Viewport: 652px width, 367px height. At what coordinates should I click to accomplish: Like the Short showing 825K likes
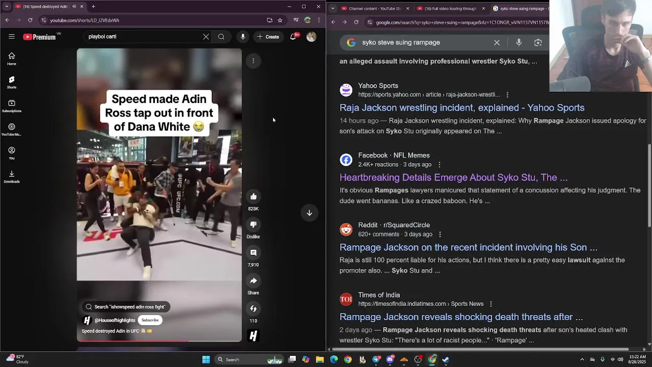click(253, 196)
